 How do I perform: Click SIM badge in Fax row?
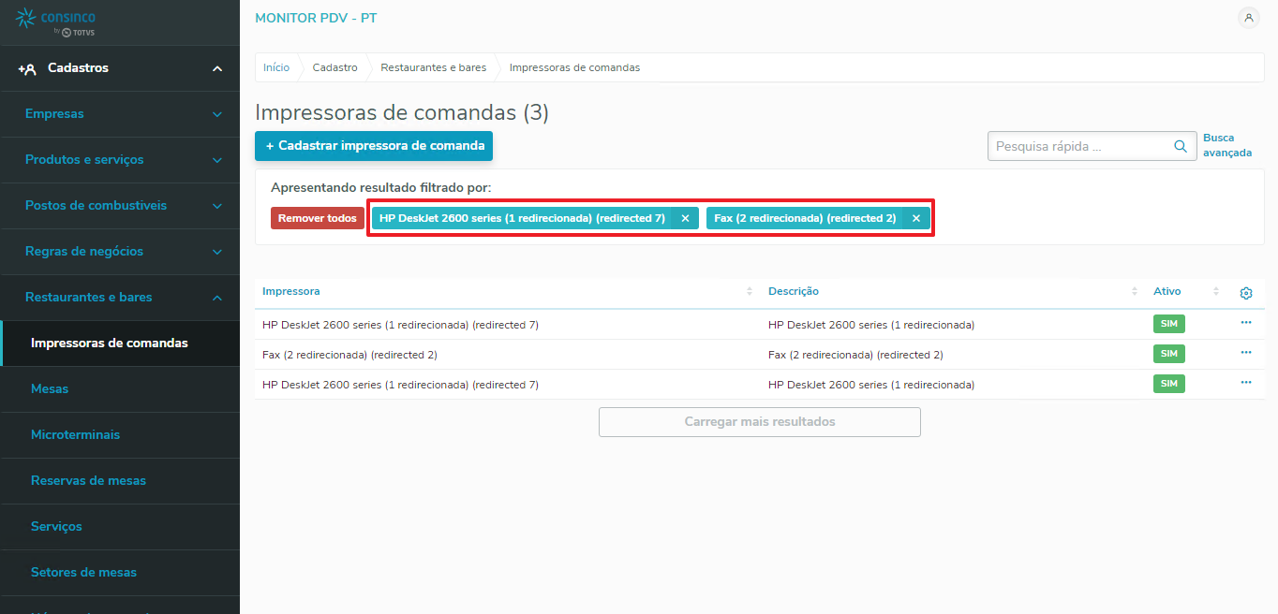tap(1169, 354)
